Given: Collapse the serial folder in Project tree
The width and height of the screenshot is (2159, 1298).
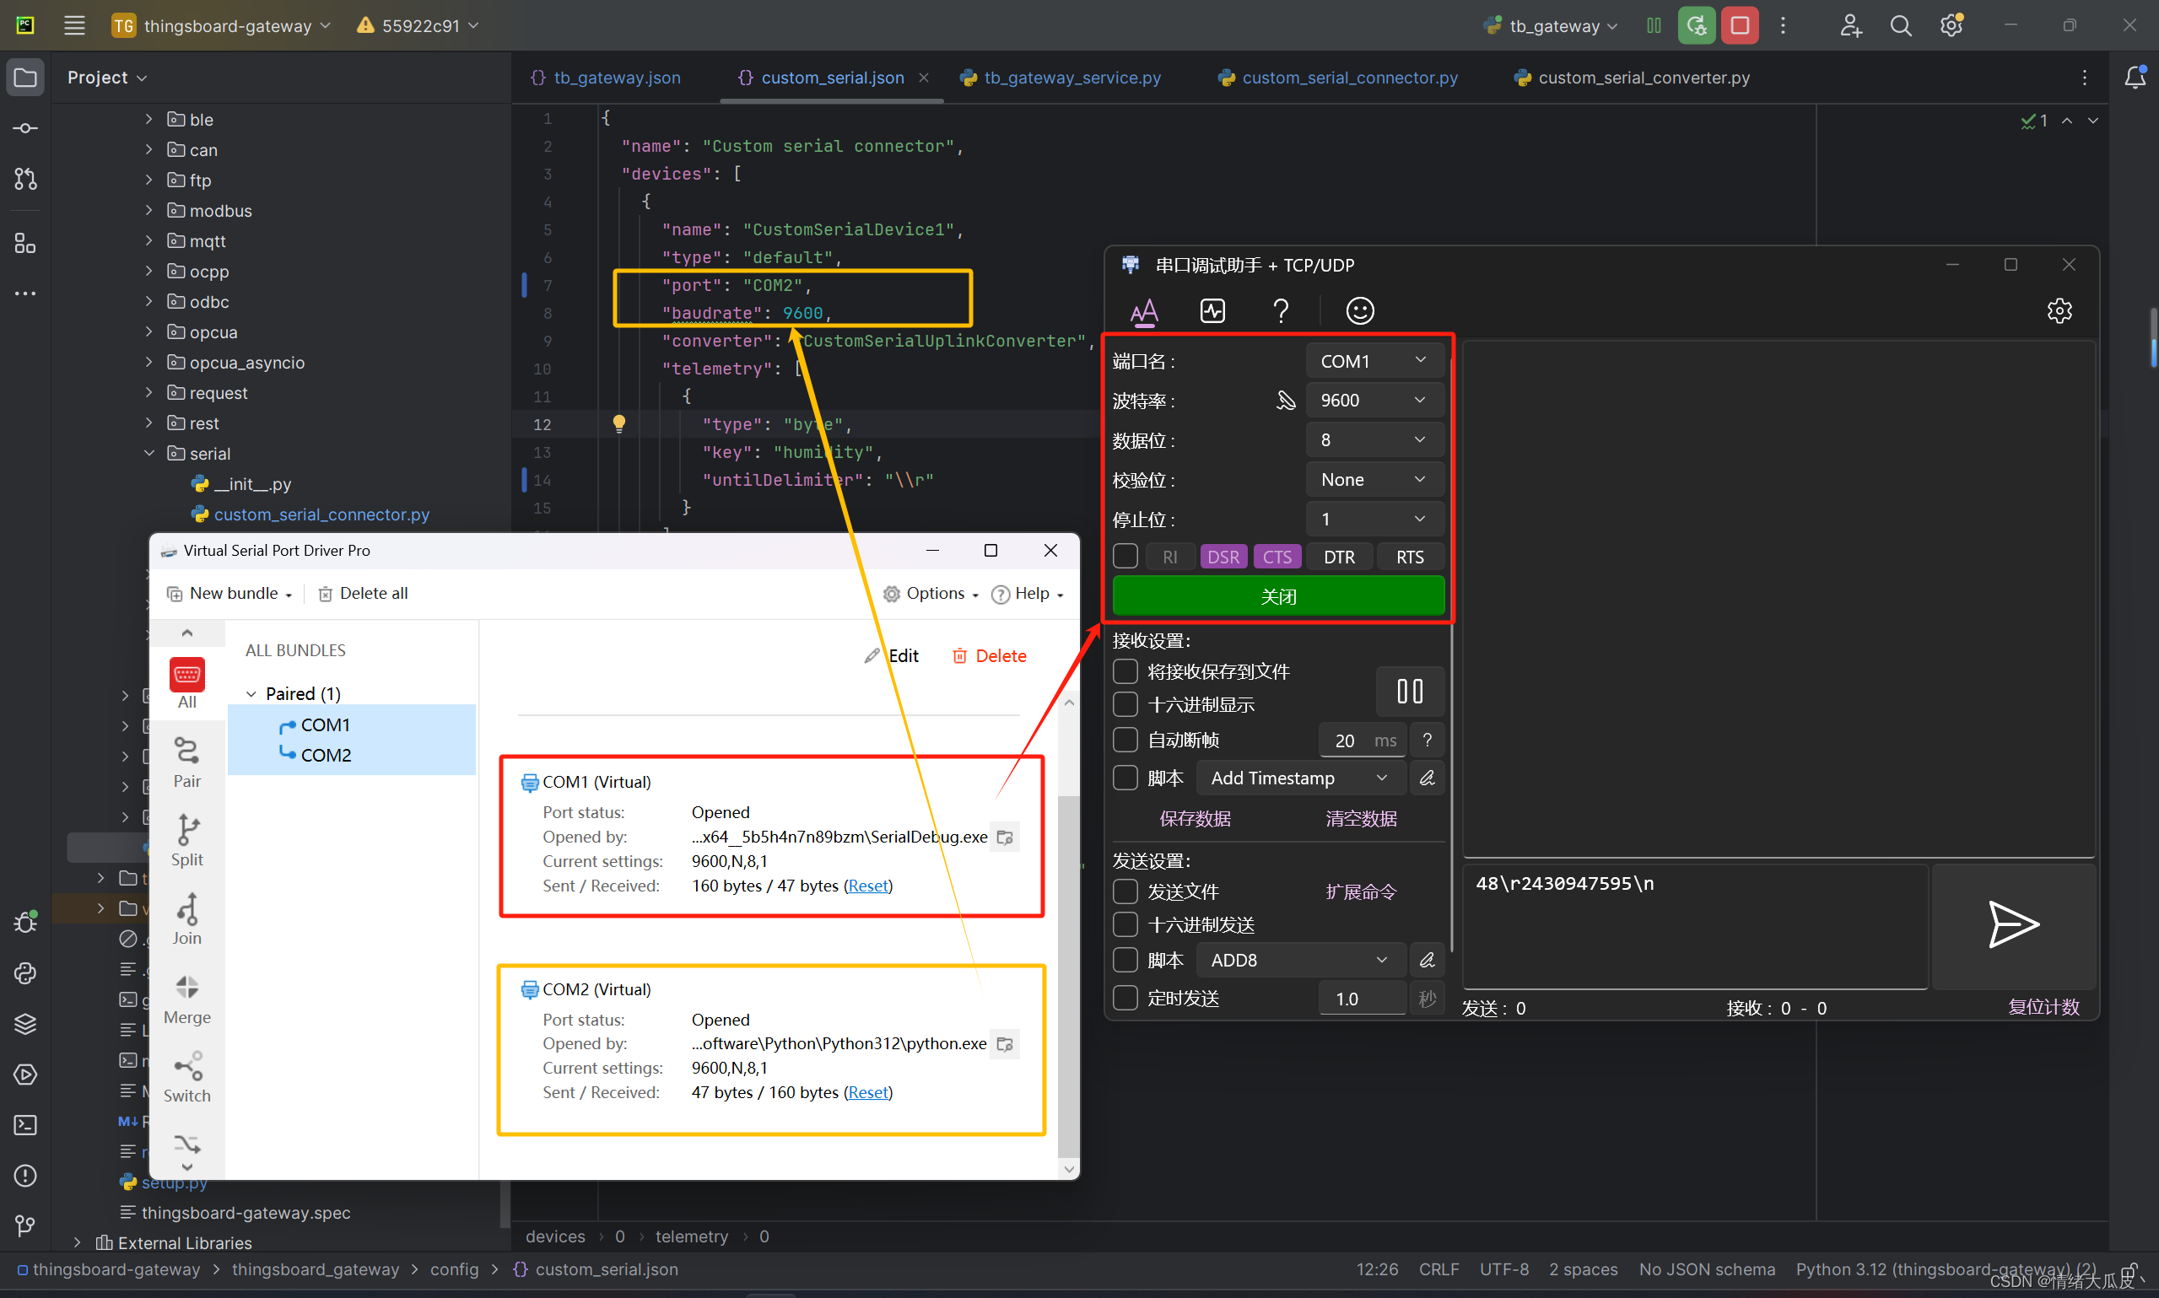Looking at the screenshot, I should click(x=148, y=453).
